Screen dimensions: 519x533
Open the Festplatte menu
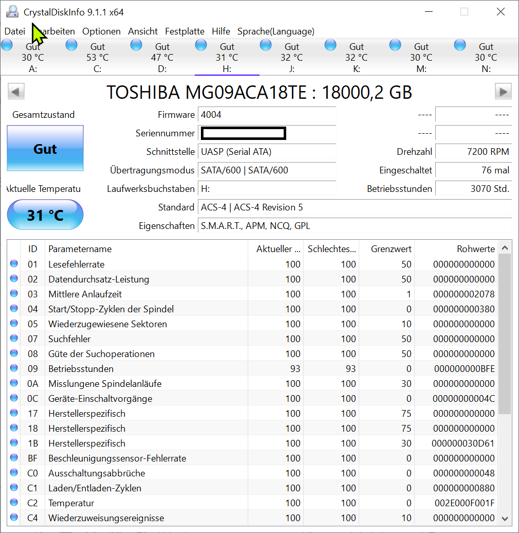click(184, 31)
